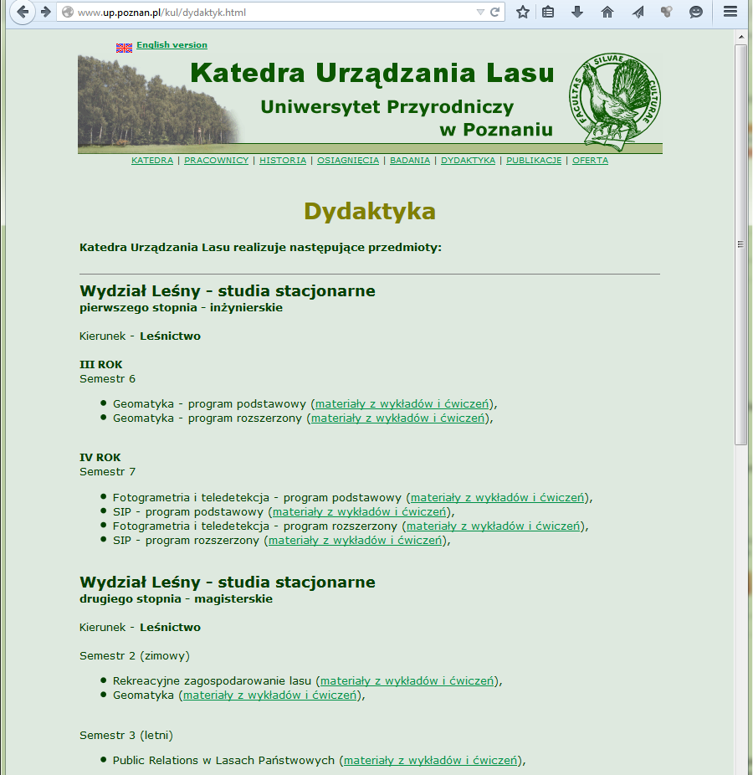Viewport: 753px width, 775px height.
Task: Click the 'Semestr 6' text
Action: click(107, 379)
